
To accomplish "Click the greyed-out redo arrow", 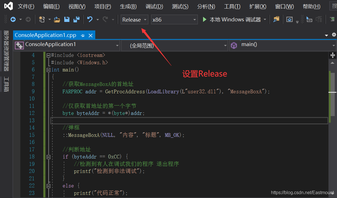I will [105, 20].
